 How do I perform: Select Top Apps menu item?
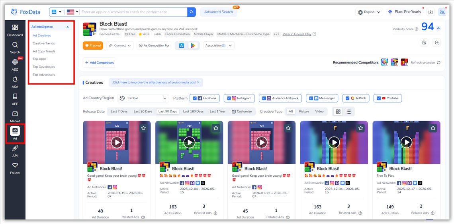click(39, 59)
